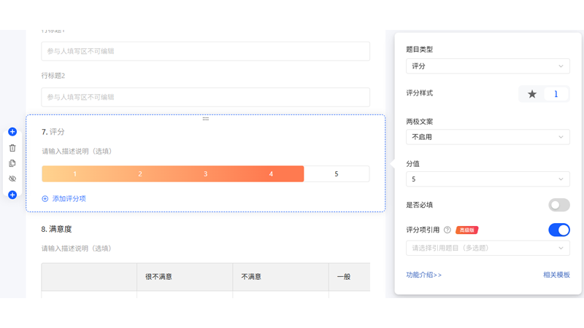Edit the question title 7. 评分

[53, 132]
